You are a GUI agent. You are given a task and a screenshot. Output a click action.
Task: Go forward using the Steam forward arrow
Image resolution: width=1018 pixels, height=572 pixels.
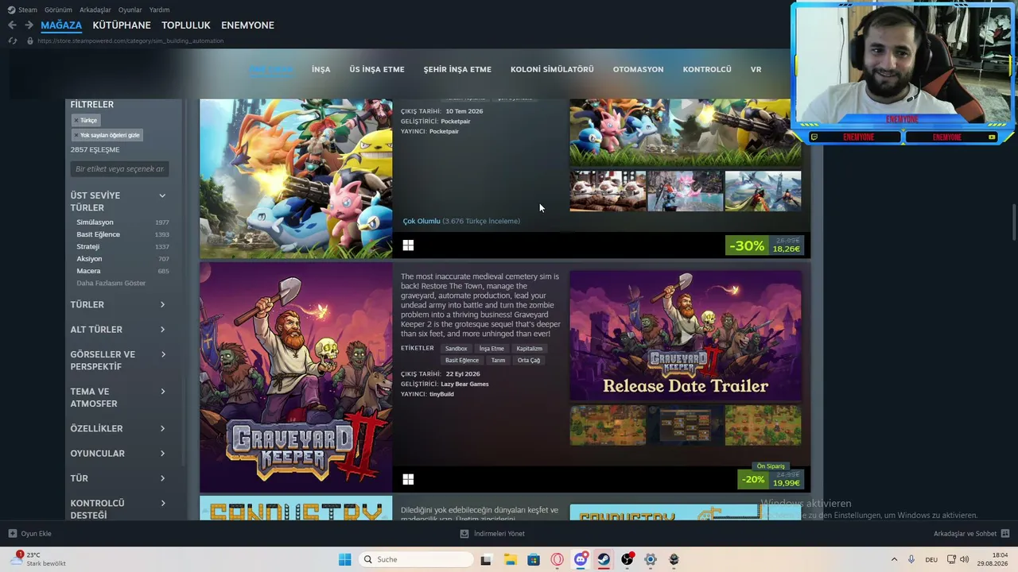28,25
